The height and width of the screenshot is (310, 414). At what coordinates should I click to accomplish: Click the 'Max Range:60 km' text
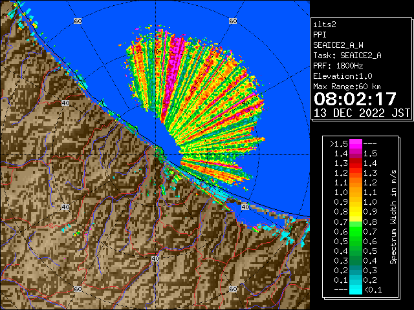pyautogui.click(x=347, y=87)
